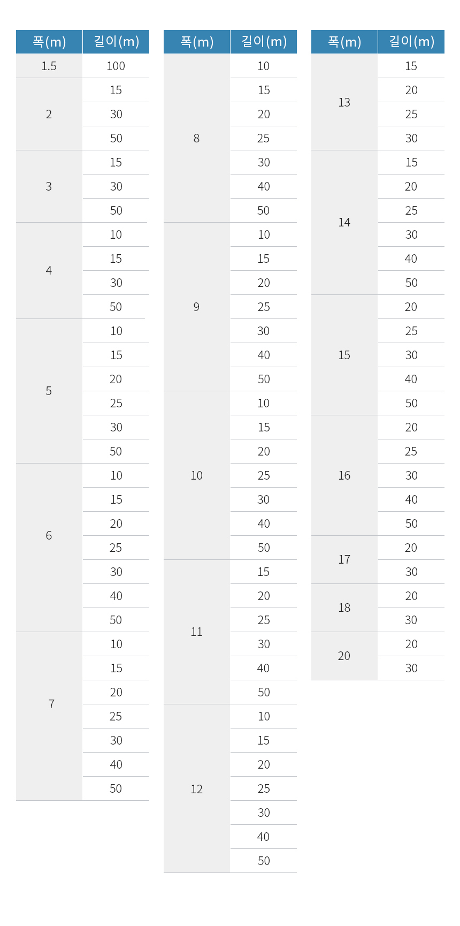Click the width 14 cell
460x926 pixels.
344,222
